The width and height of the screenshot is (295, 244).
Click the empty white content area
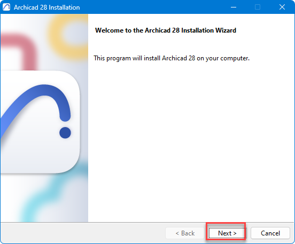point(191,141)
